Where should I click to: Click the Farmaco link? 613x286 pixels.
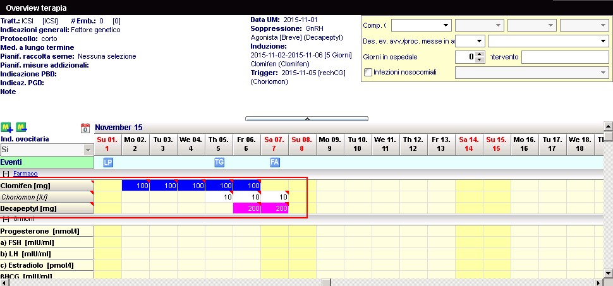click(x=25, y=174)
